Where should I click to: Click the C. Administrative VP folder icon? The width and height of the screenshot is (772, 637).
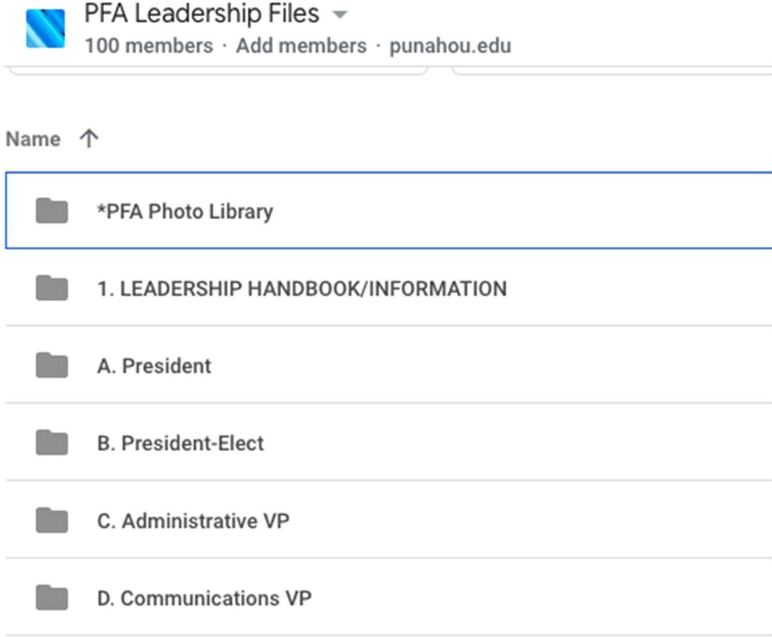tap(52, 520)
